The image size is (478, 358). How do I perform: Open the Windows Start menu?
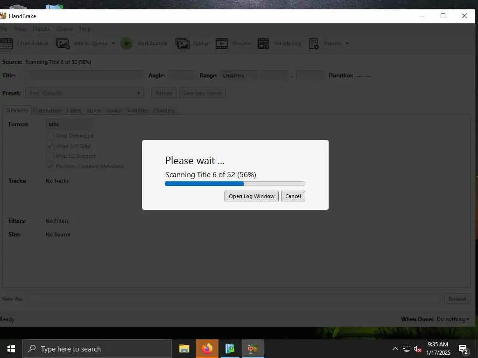click(11, 349)
